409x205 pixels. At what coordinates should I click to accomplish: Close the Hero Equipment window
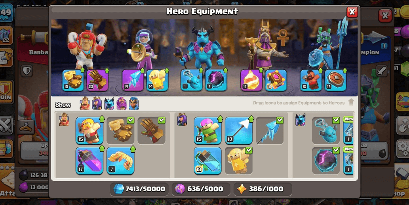pos(352,12)
